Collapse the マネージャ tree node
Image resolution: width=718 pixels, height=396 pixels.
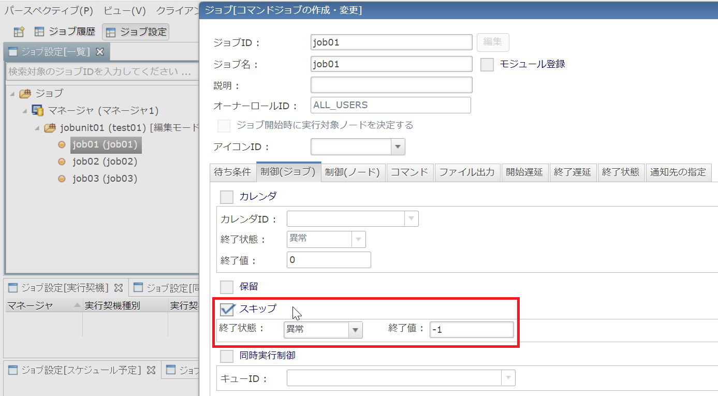click(24, 111)
